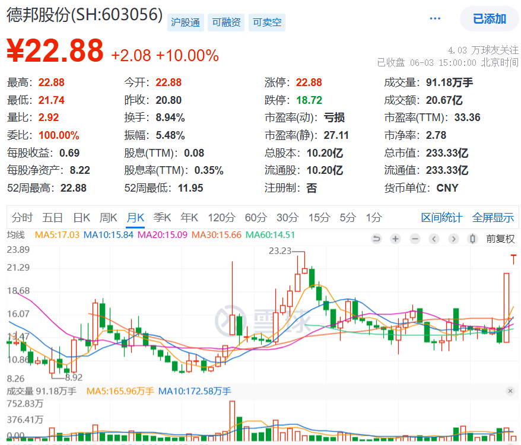
Task: Select the 5分 interval tab
Action: [x=348, y=217]
